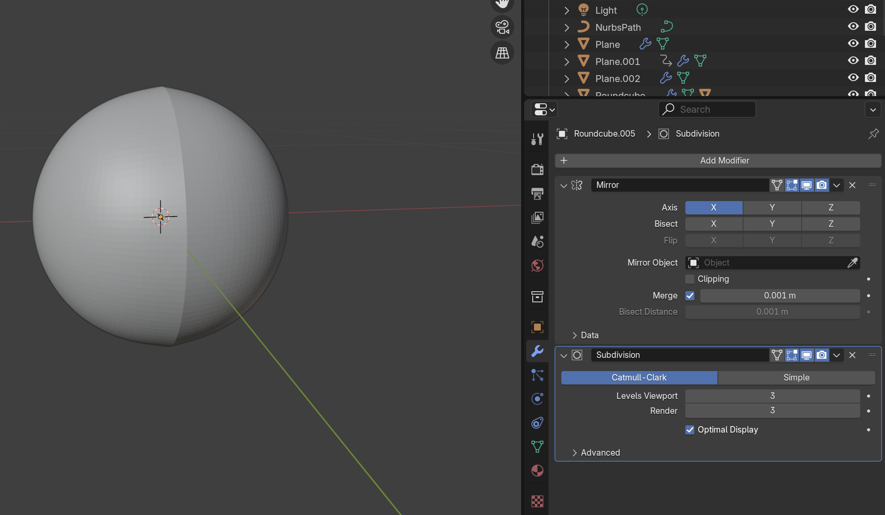Open the Modifiers properties wrench tab
The height and width of the screenshot is (515, 885).
(x=537, y=351)
